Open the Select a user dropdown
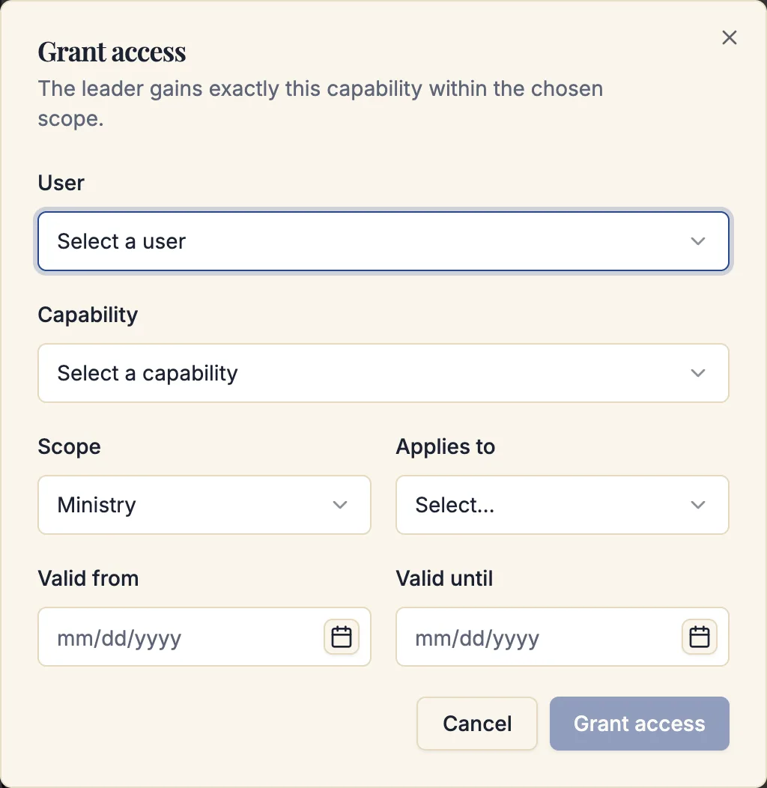Screen dimensions: 767x788 [x=383, y=241]
